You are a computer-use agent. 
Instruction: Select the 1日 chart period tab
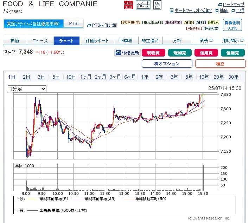coord(12,77)
